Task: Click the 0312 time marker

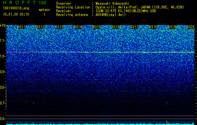Action: pos(40,27)
